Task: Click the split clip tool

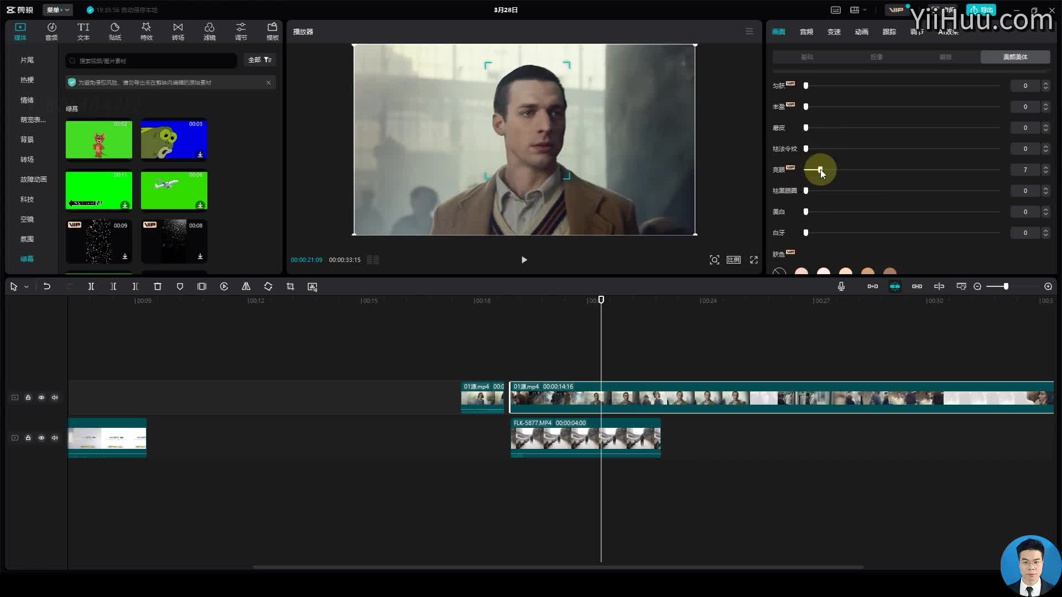Action: (x=91, y=286)
